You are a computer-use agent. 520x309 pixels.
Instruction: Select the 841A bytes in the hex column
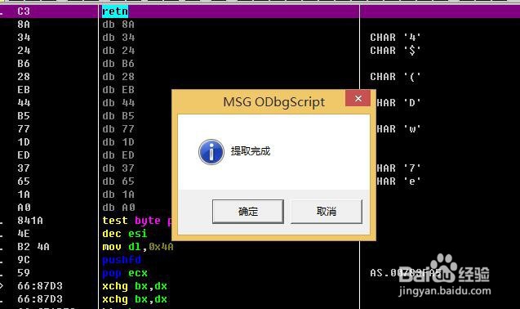coord(30,221)
